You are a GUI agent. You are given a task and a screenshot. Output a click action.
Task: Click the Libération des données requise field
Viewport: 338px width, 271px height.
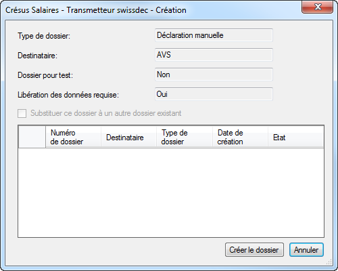point(214,94)
